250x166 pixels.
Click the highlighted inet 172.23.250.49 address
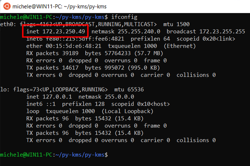[56, 31]
